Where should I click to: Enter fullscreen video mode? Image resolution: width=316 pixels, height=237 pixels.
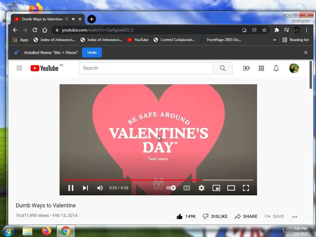coord(246,188)
